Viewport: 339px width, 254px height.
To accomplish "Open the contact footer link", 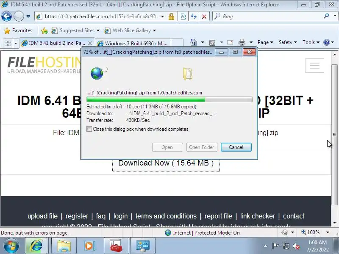I will 294,216.
